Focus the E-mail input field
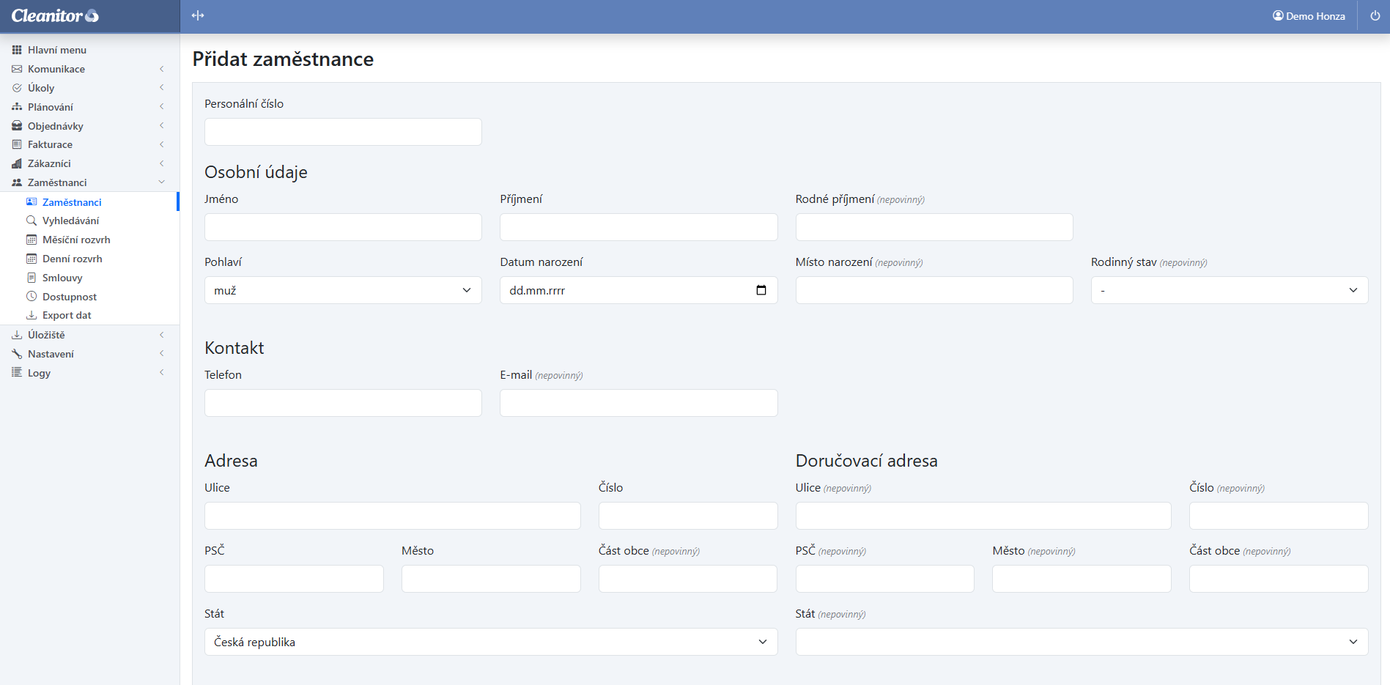The height and width of the screenshot is (685, 1390). point(638,403)
